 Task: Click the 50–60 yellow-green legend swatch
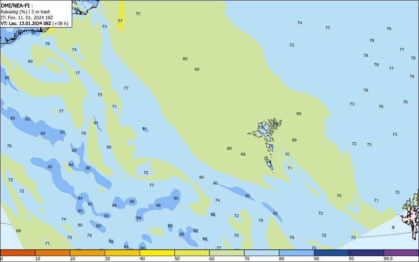coord(192,253)
